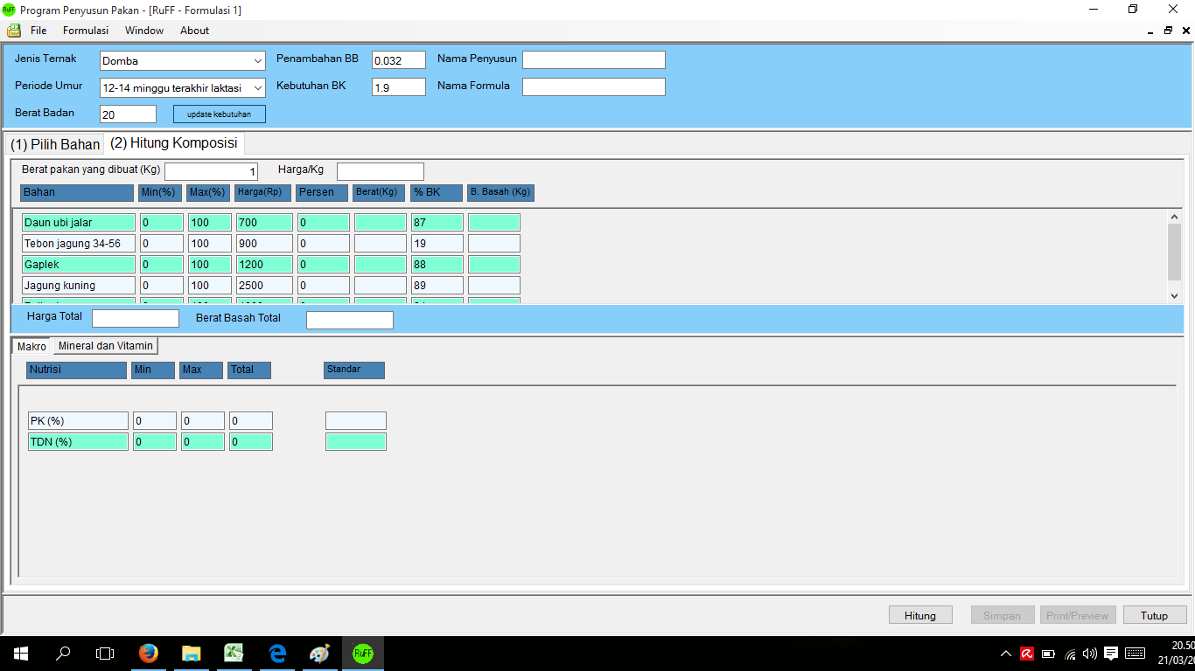Click the Tutup button
Viewport: 1195px width, 671px height.
pyautogui.click(x=1154, y=615)
